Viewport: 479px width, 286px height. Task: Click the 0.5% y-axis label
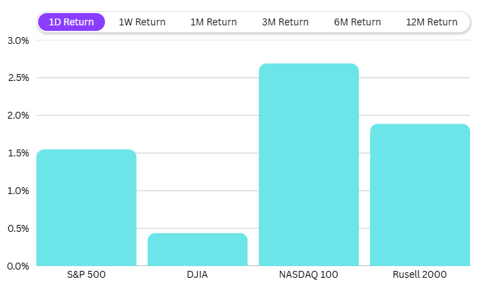[x=18, y=228]
